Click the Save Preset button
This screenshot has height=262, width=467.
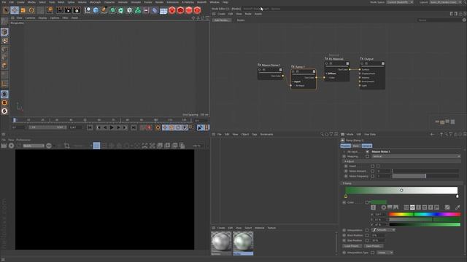coord(373,246)
